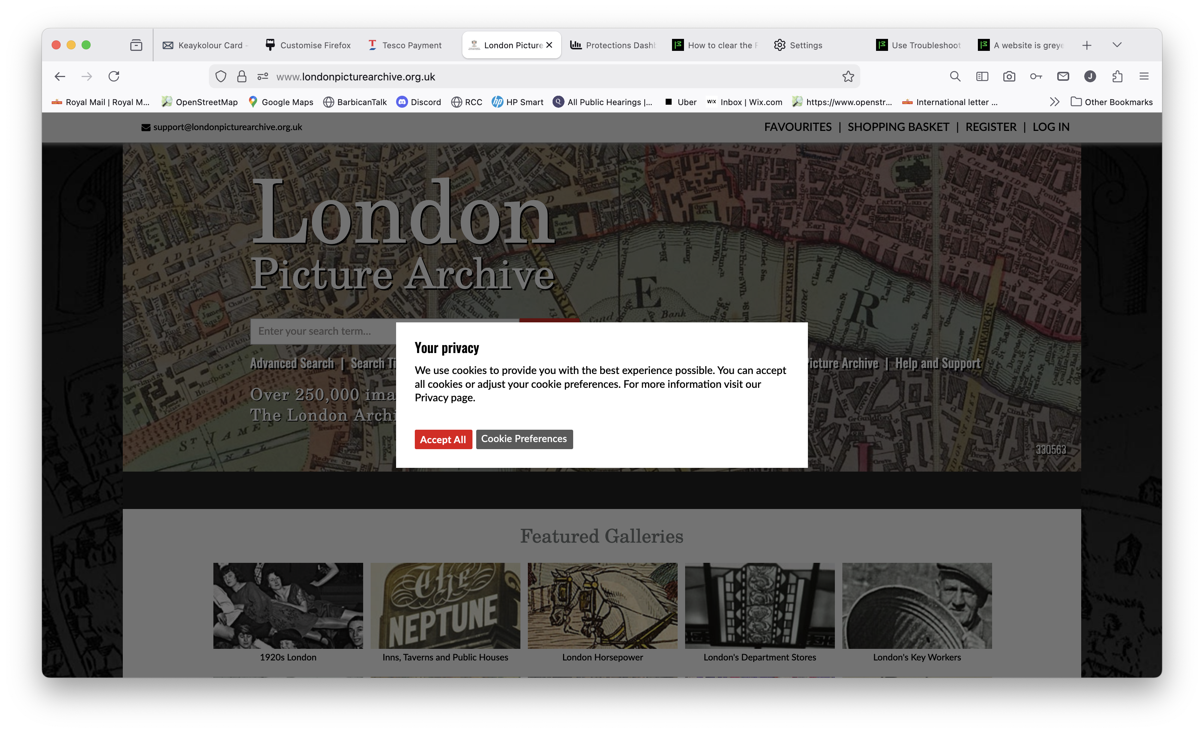
Task: Open the extensions puzzle-piece icon
Action: pyautogui.click(x=1117, y=77)
